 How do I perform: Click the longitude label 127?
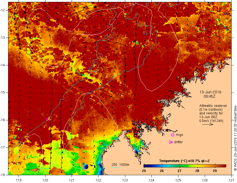(231, 180)
